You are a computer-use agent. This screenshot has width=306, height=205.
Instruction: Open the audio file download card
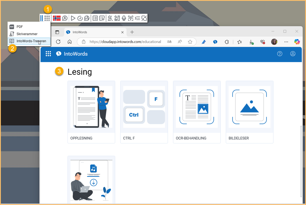click(x=91, y=180)
